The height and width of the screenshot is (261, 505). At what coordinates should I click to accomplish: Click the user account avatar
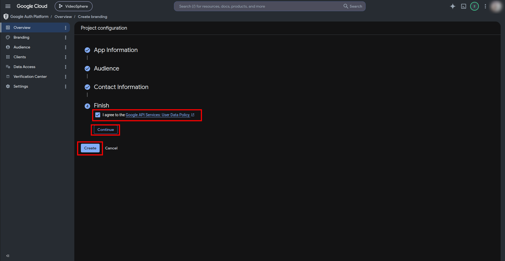(496, 6)
